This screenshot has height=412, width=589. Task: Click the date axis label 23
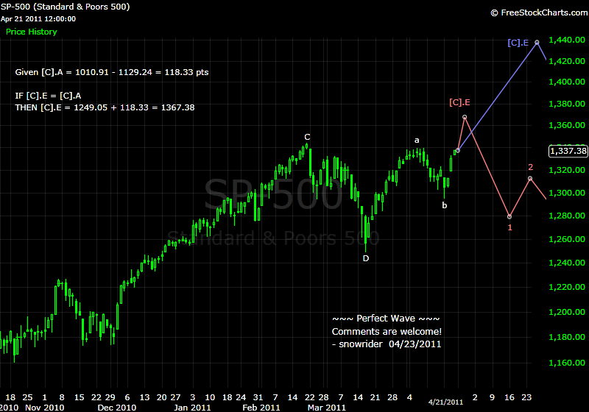tap(526, 397)
